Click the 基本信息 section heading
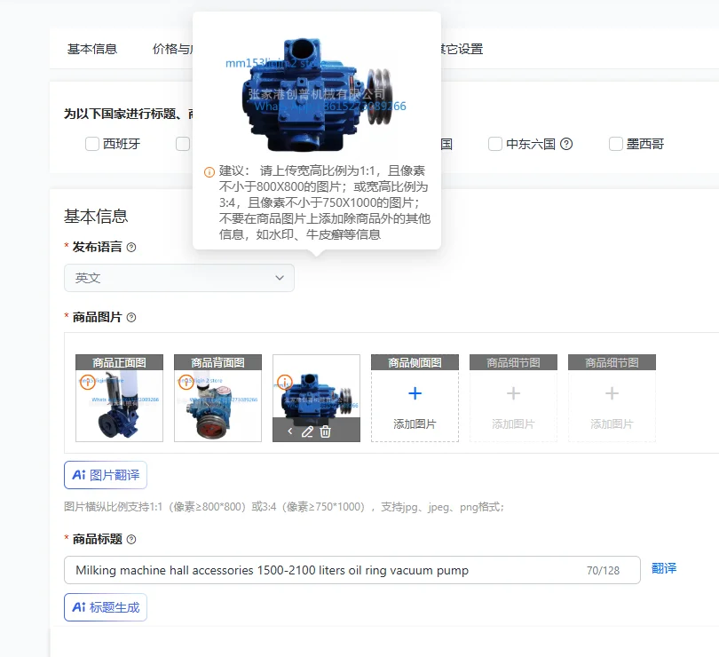Viewport: 719px width, 657px height. [x=96, y=216]
